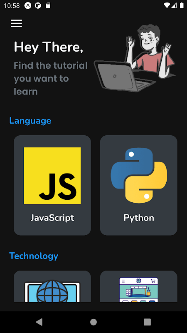The image size is (187, 333).
Task: Select the JavaScript tutorial label
Action: [52, 218]
